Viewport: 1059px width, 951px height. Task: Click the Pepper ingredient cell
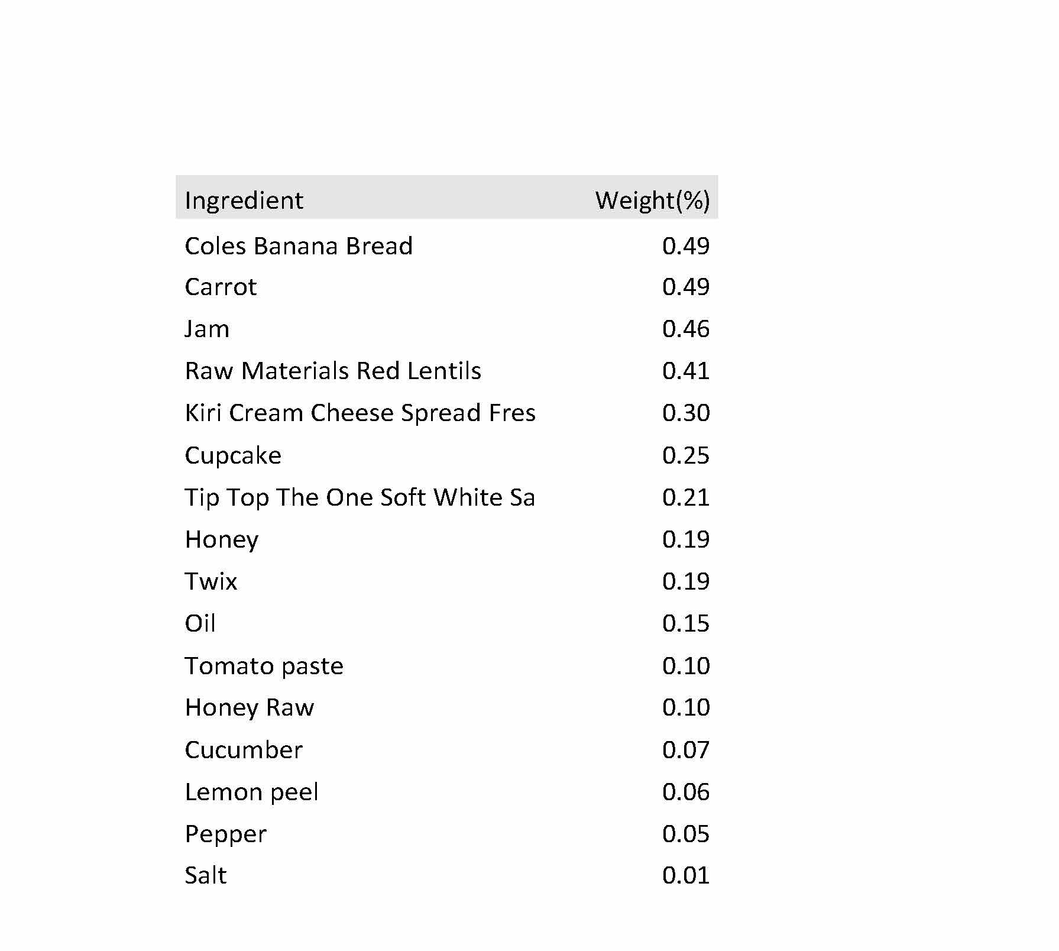(x=225, y=834)
